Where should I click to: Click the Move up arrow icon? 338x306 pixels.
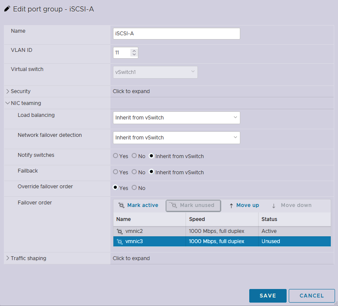[x=231, y=206]
